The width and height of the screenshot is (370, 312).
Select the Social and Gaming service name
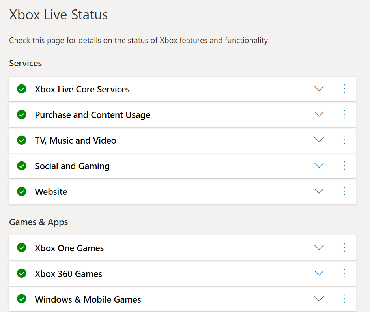tap(72, 166)
